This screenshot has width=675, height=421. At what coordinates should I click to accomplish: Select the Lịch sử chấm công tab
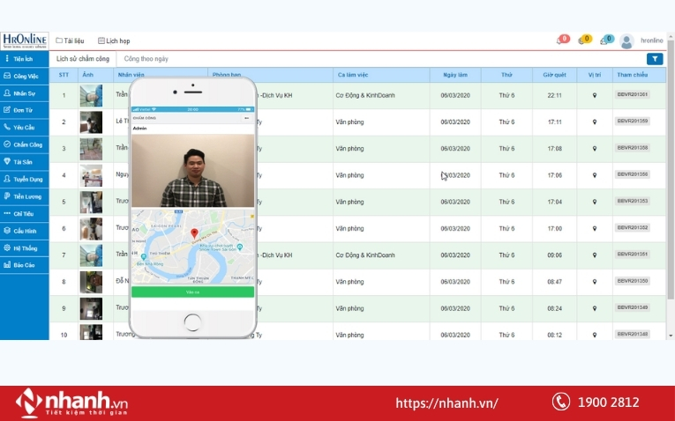pos(83,59)
